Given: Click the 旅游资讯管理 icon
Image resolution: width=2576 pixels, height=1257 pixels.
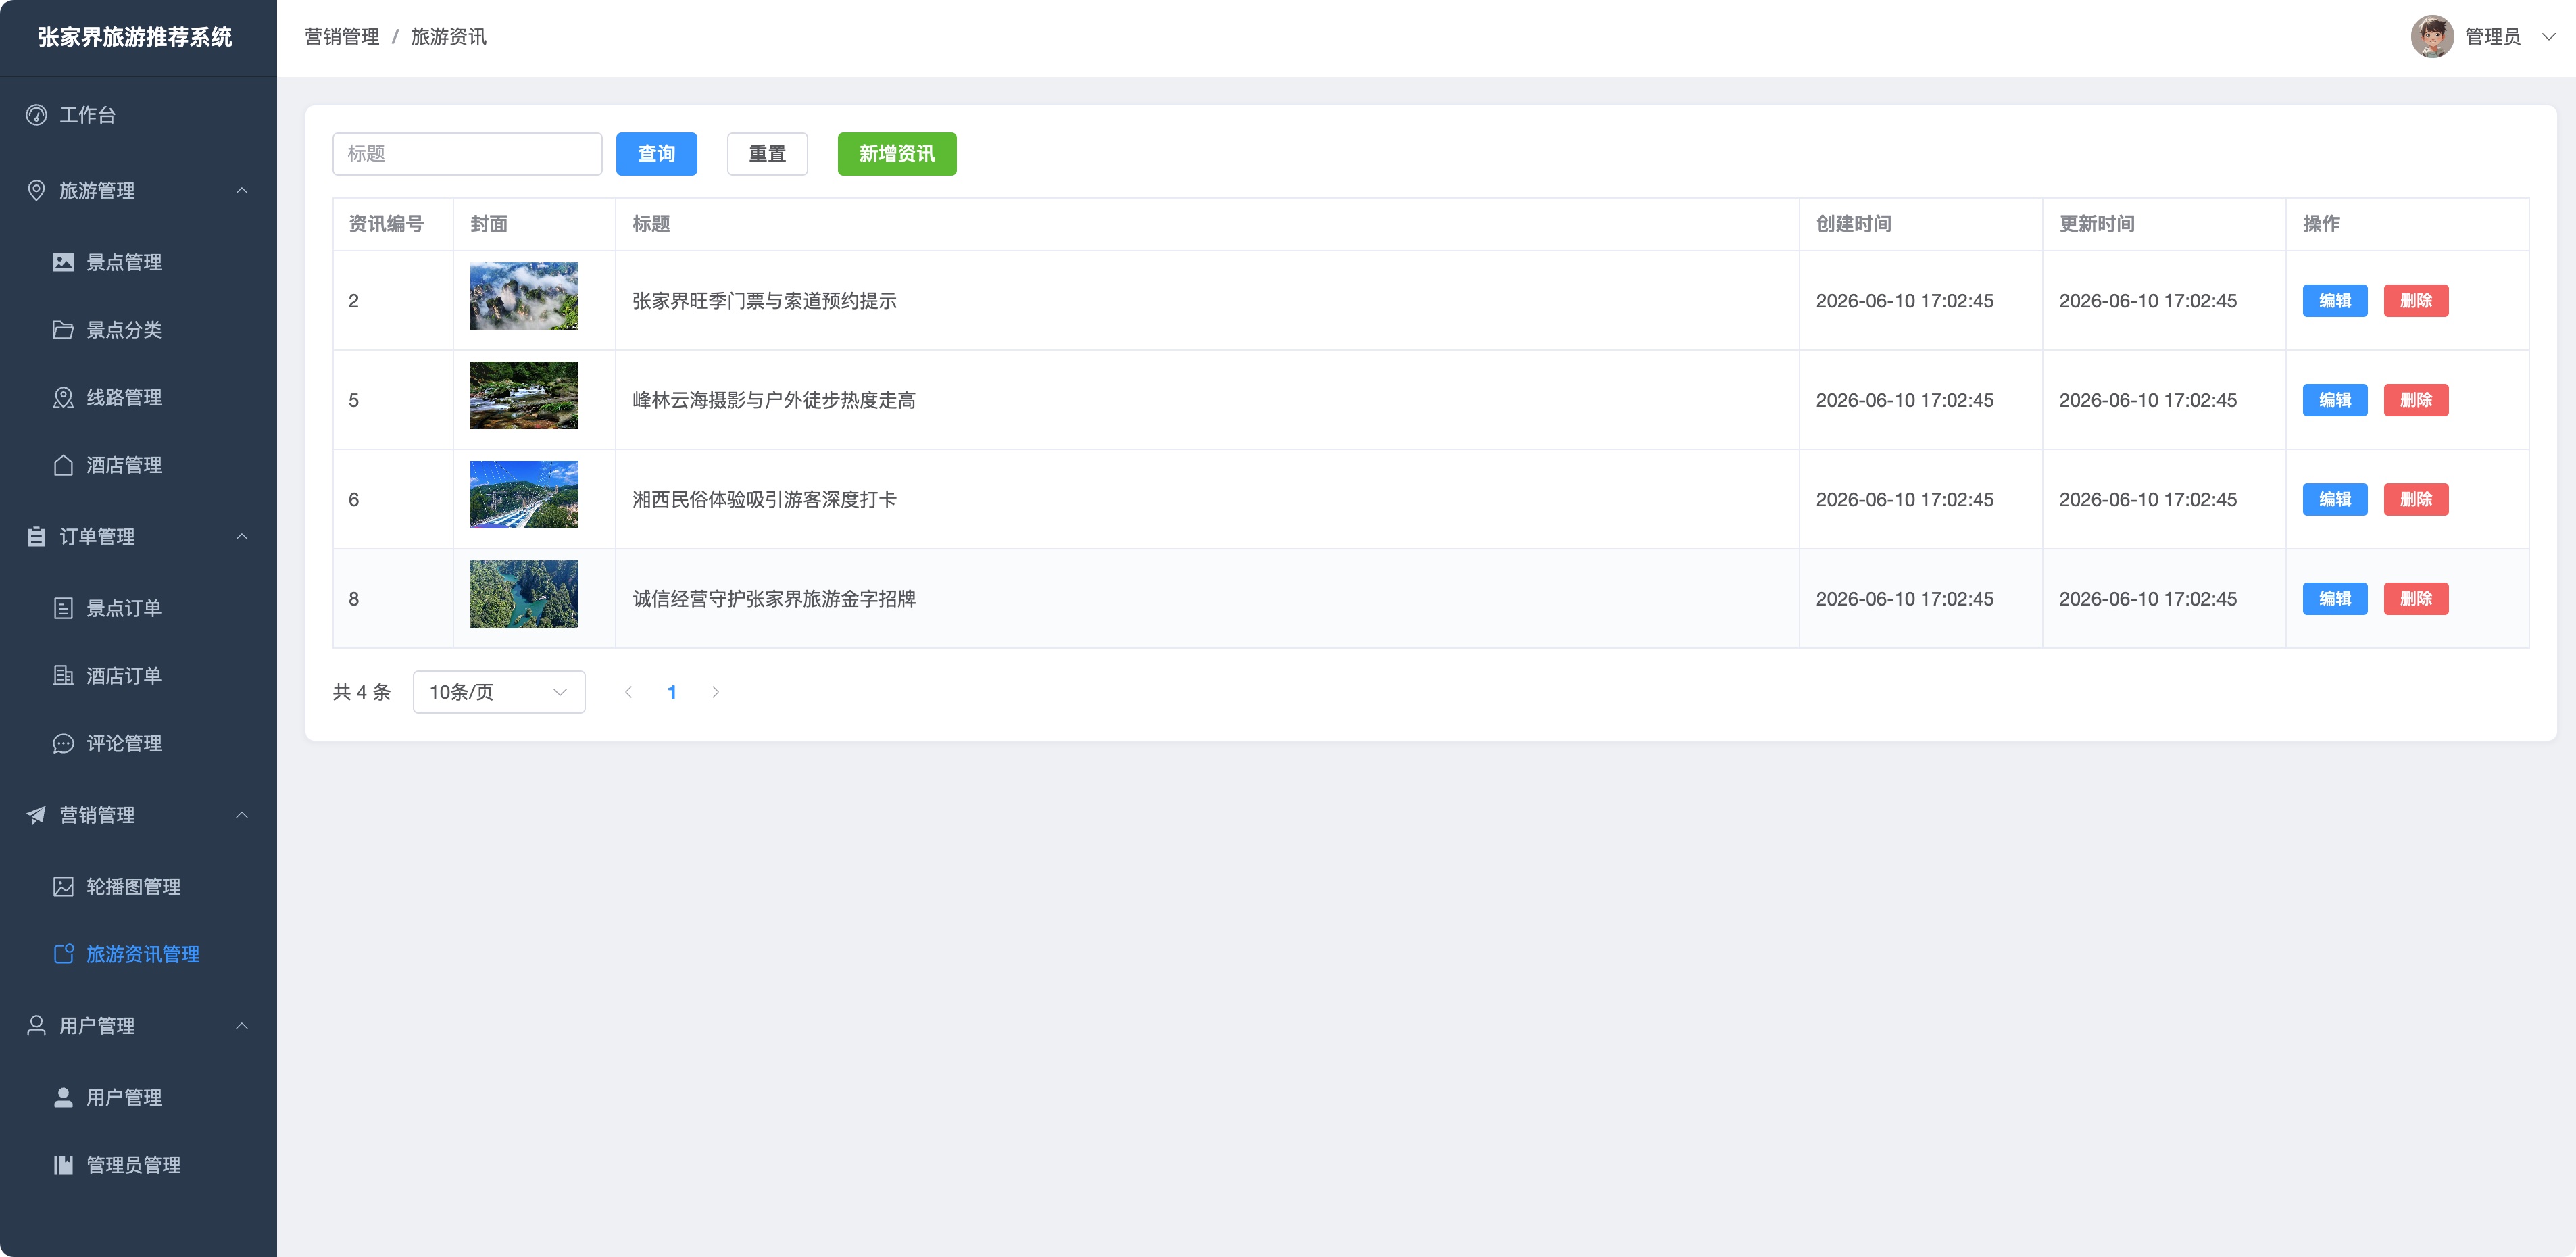Looking at the screenshot, I should [63, 954].
